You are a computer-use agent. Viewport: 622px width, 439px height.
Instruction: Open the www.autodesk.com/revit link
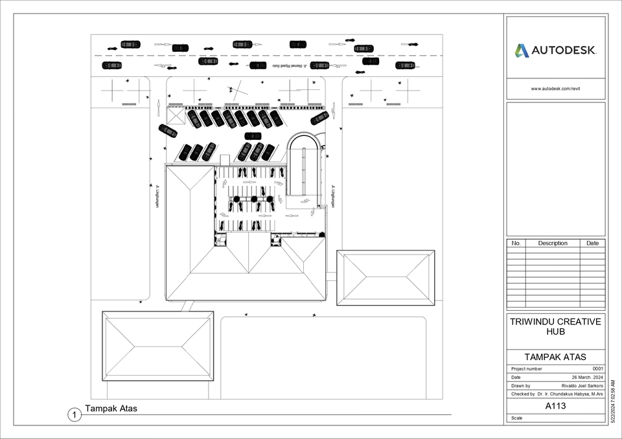coord(555,89)
